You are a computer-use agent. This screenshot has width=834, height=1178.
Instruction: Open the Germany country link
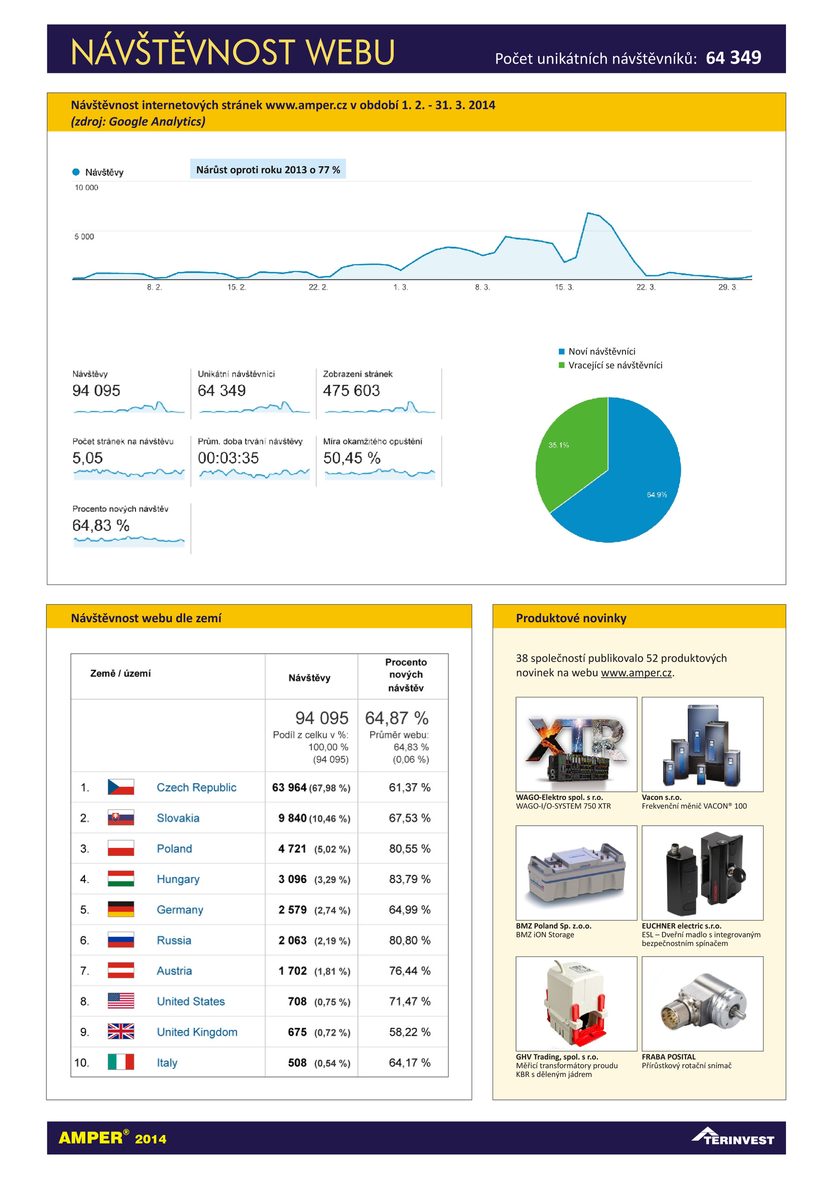[x=180, y=910]
